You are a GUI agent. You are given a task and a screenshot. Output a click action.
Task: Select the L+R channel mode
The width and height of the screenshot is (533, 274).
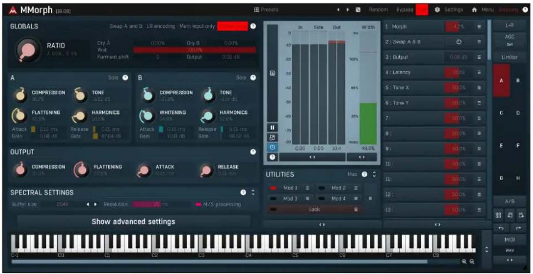pos(509,26)
